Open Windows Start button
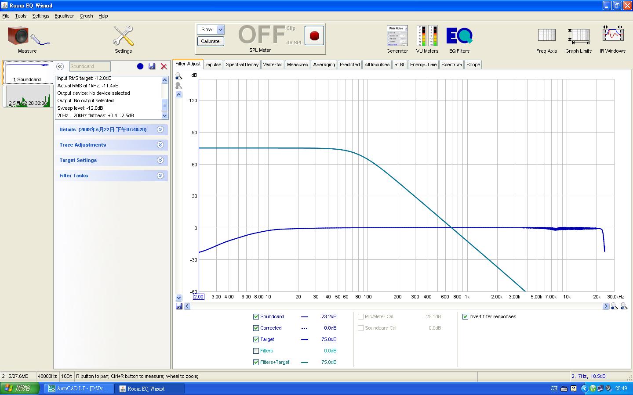This screenshot has height=395, width=633. 20,388
